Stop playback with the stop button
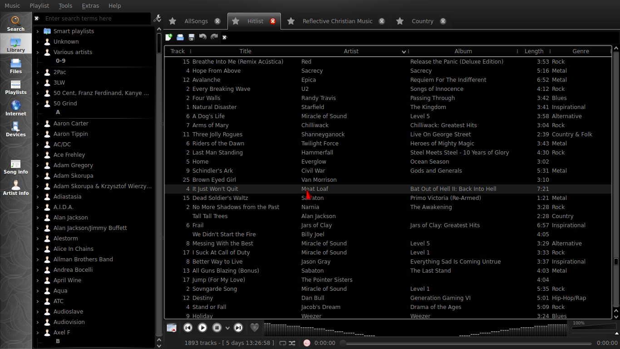Viewport: 620px width, 349px height. tap(217, 328)
